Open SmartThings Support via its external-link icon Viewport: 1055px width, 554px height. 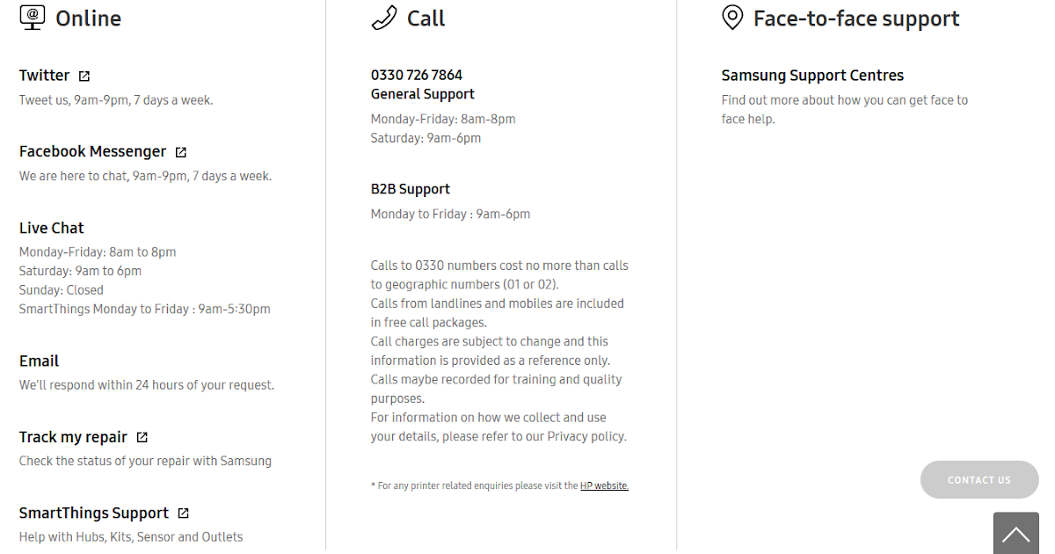[182, 513]
